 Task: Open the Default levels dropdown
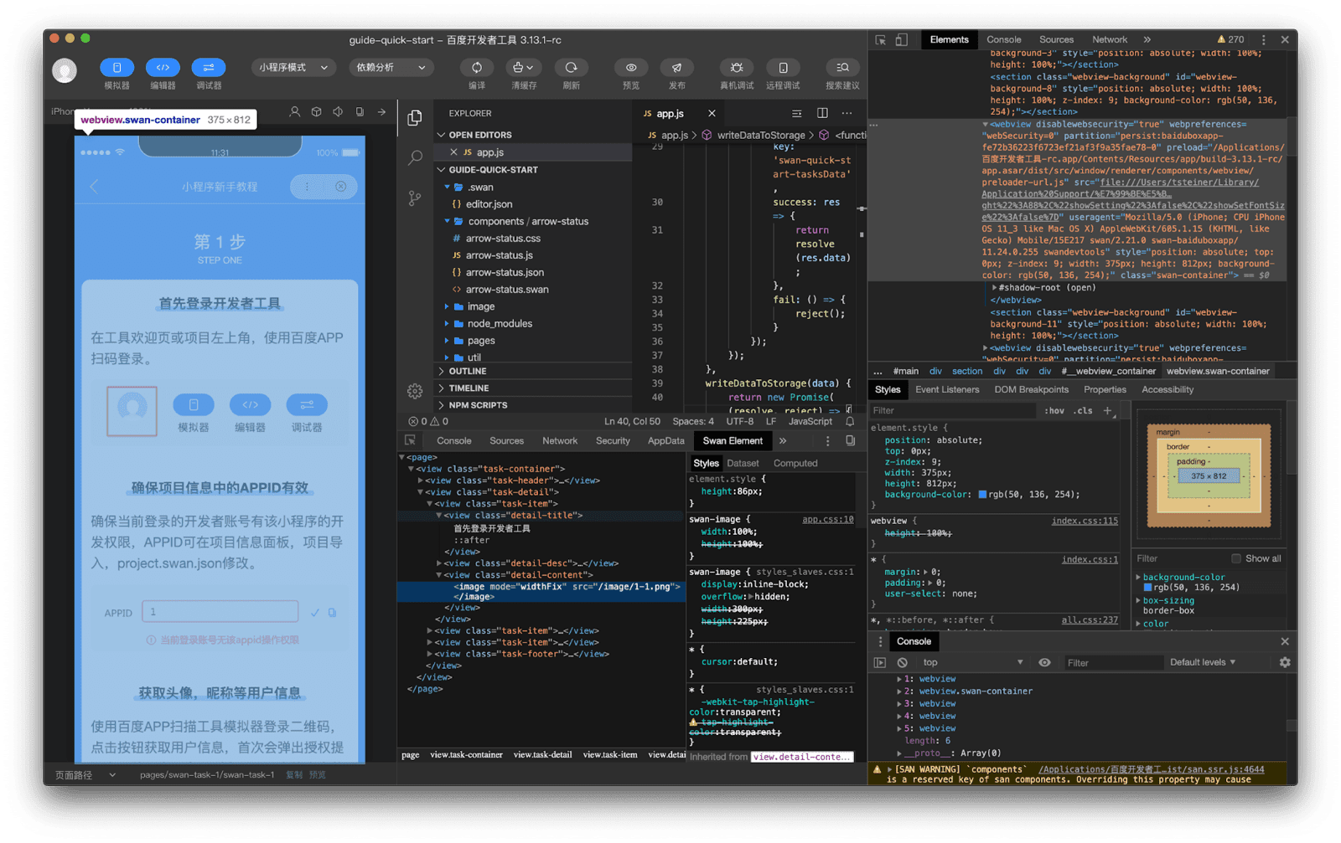pos(1202,662)
